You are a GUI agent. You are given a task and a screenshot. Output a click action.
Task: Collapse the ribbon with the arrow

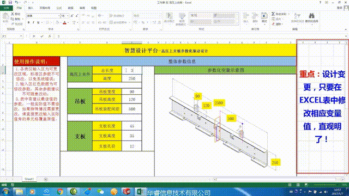(x=346, y=29)
